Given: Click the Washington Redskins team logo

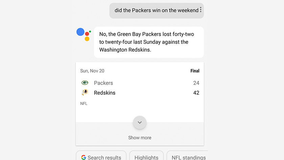Looking at the screenshot, I should point(85,93).
